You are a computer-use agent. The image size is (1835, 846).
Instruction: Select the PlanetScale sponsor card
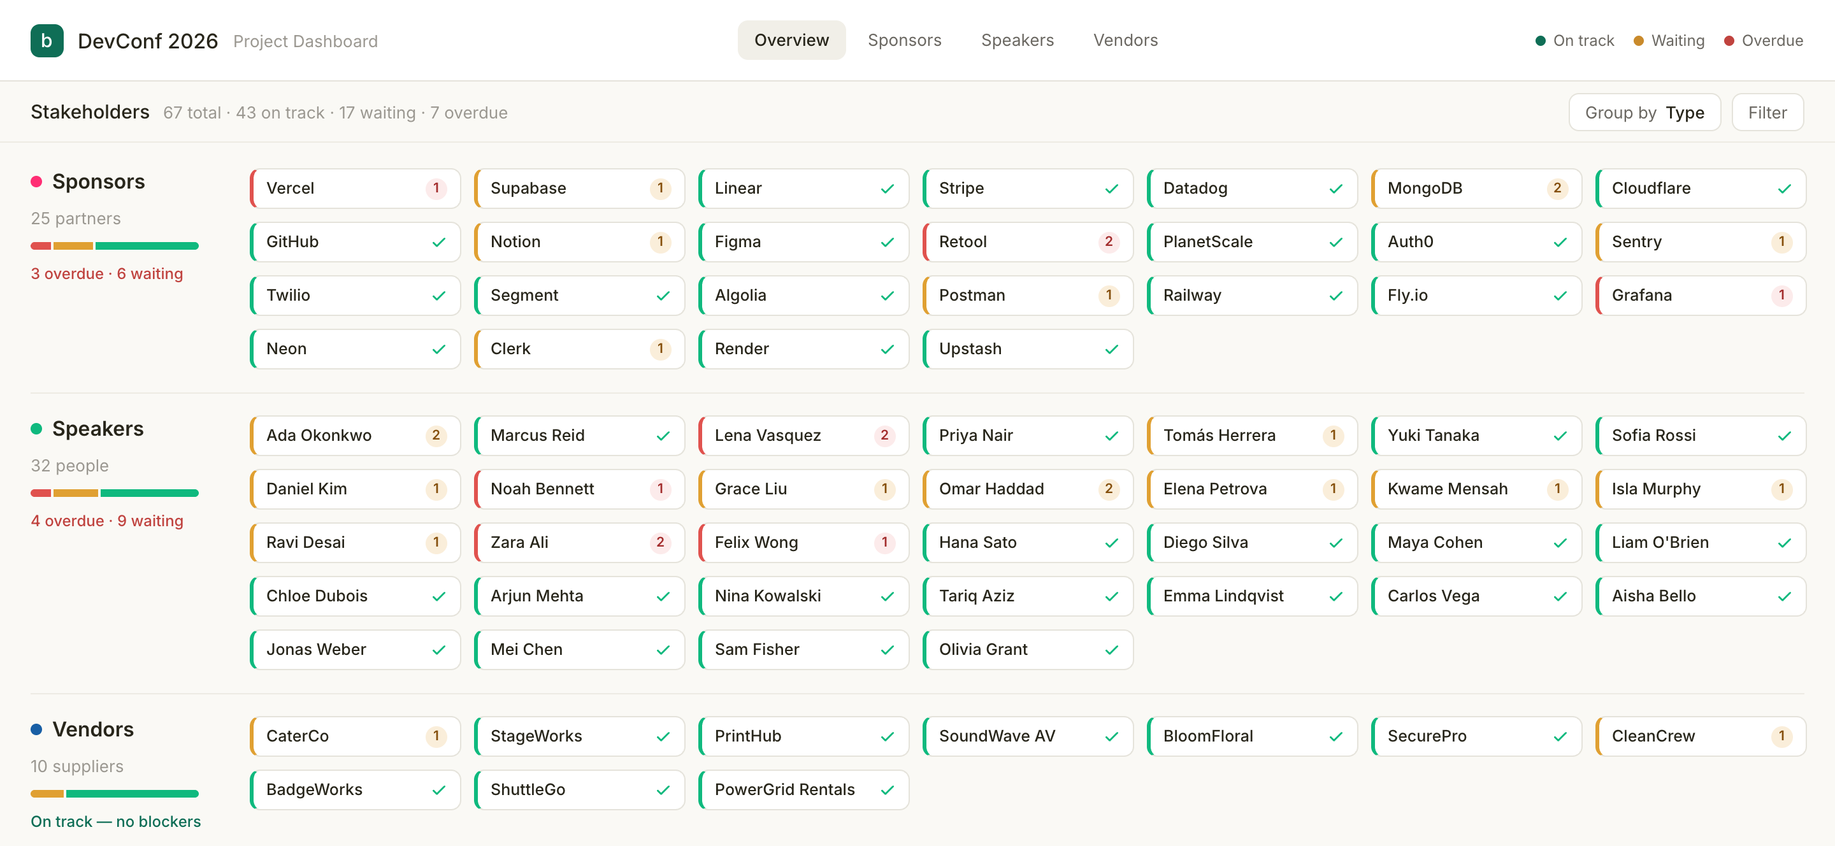tap(1252, 242)
